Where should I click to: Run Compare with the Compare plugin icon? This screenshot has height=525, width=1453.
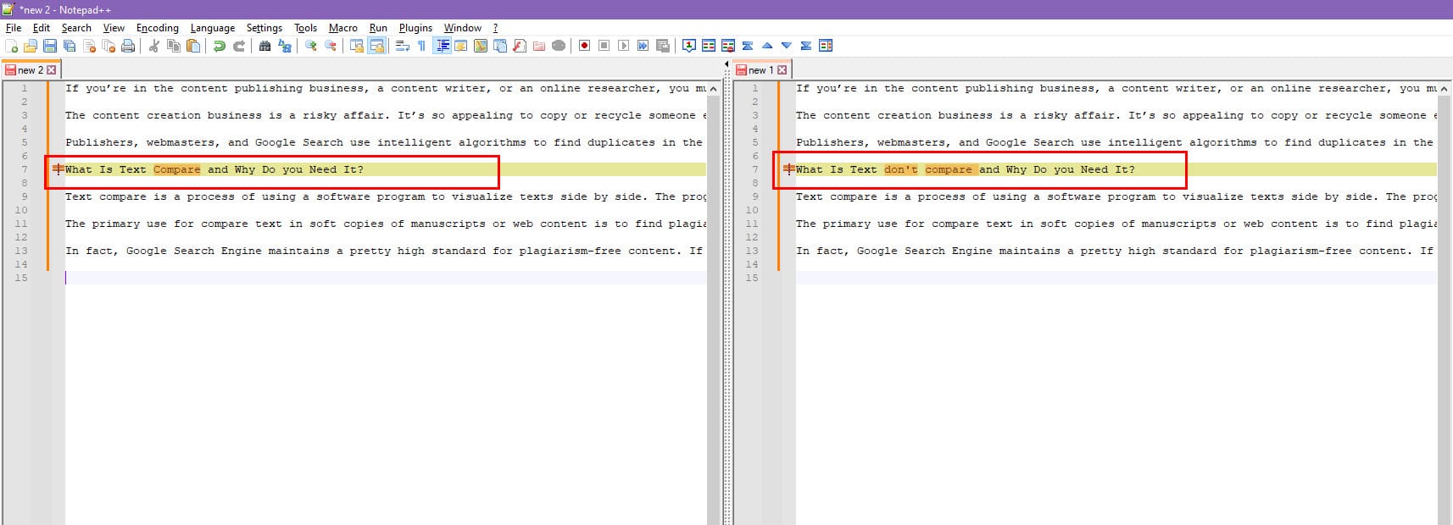(709, 46)
